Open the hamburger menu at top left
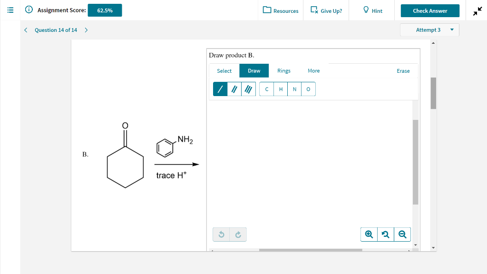Screen dimensions: 487x274 click(10, 10)
